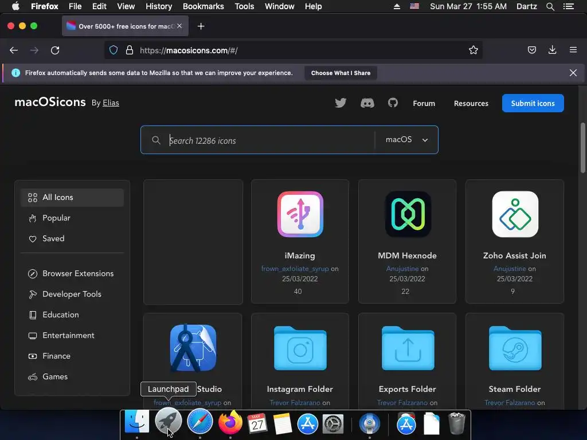Select the Exports Folder icon
The width and height of the screenshot is (587, 440).
(x=408, y=348)
